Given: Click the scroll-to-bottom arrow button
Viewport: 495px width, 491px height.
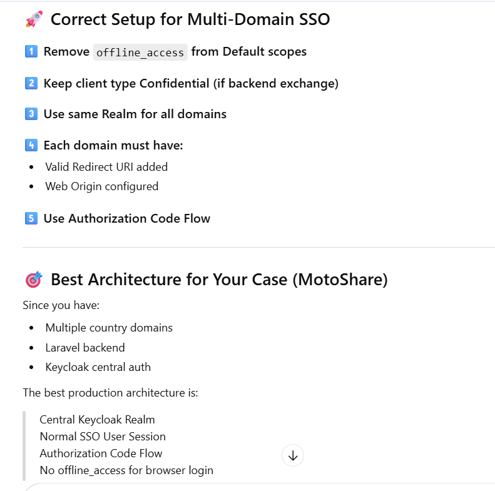Looking at the screenshot, I should pos(293,456).
